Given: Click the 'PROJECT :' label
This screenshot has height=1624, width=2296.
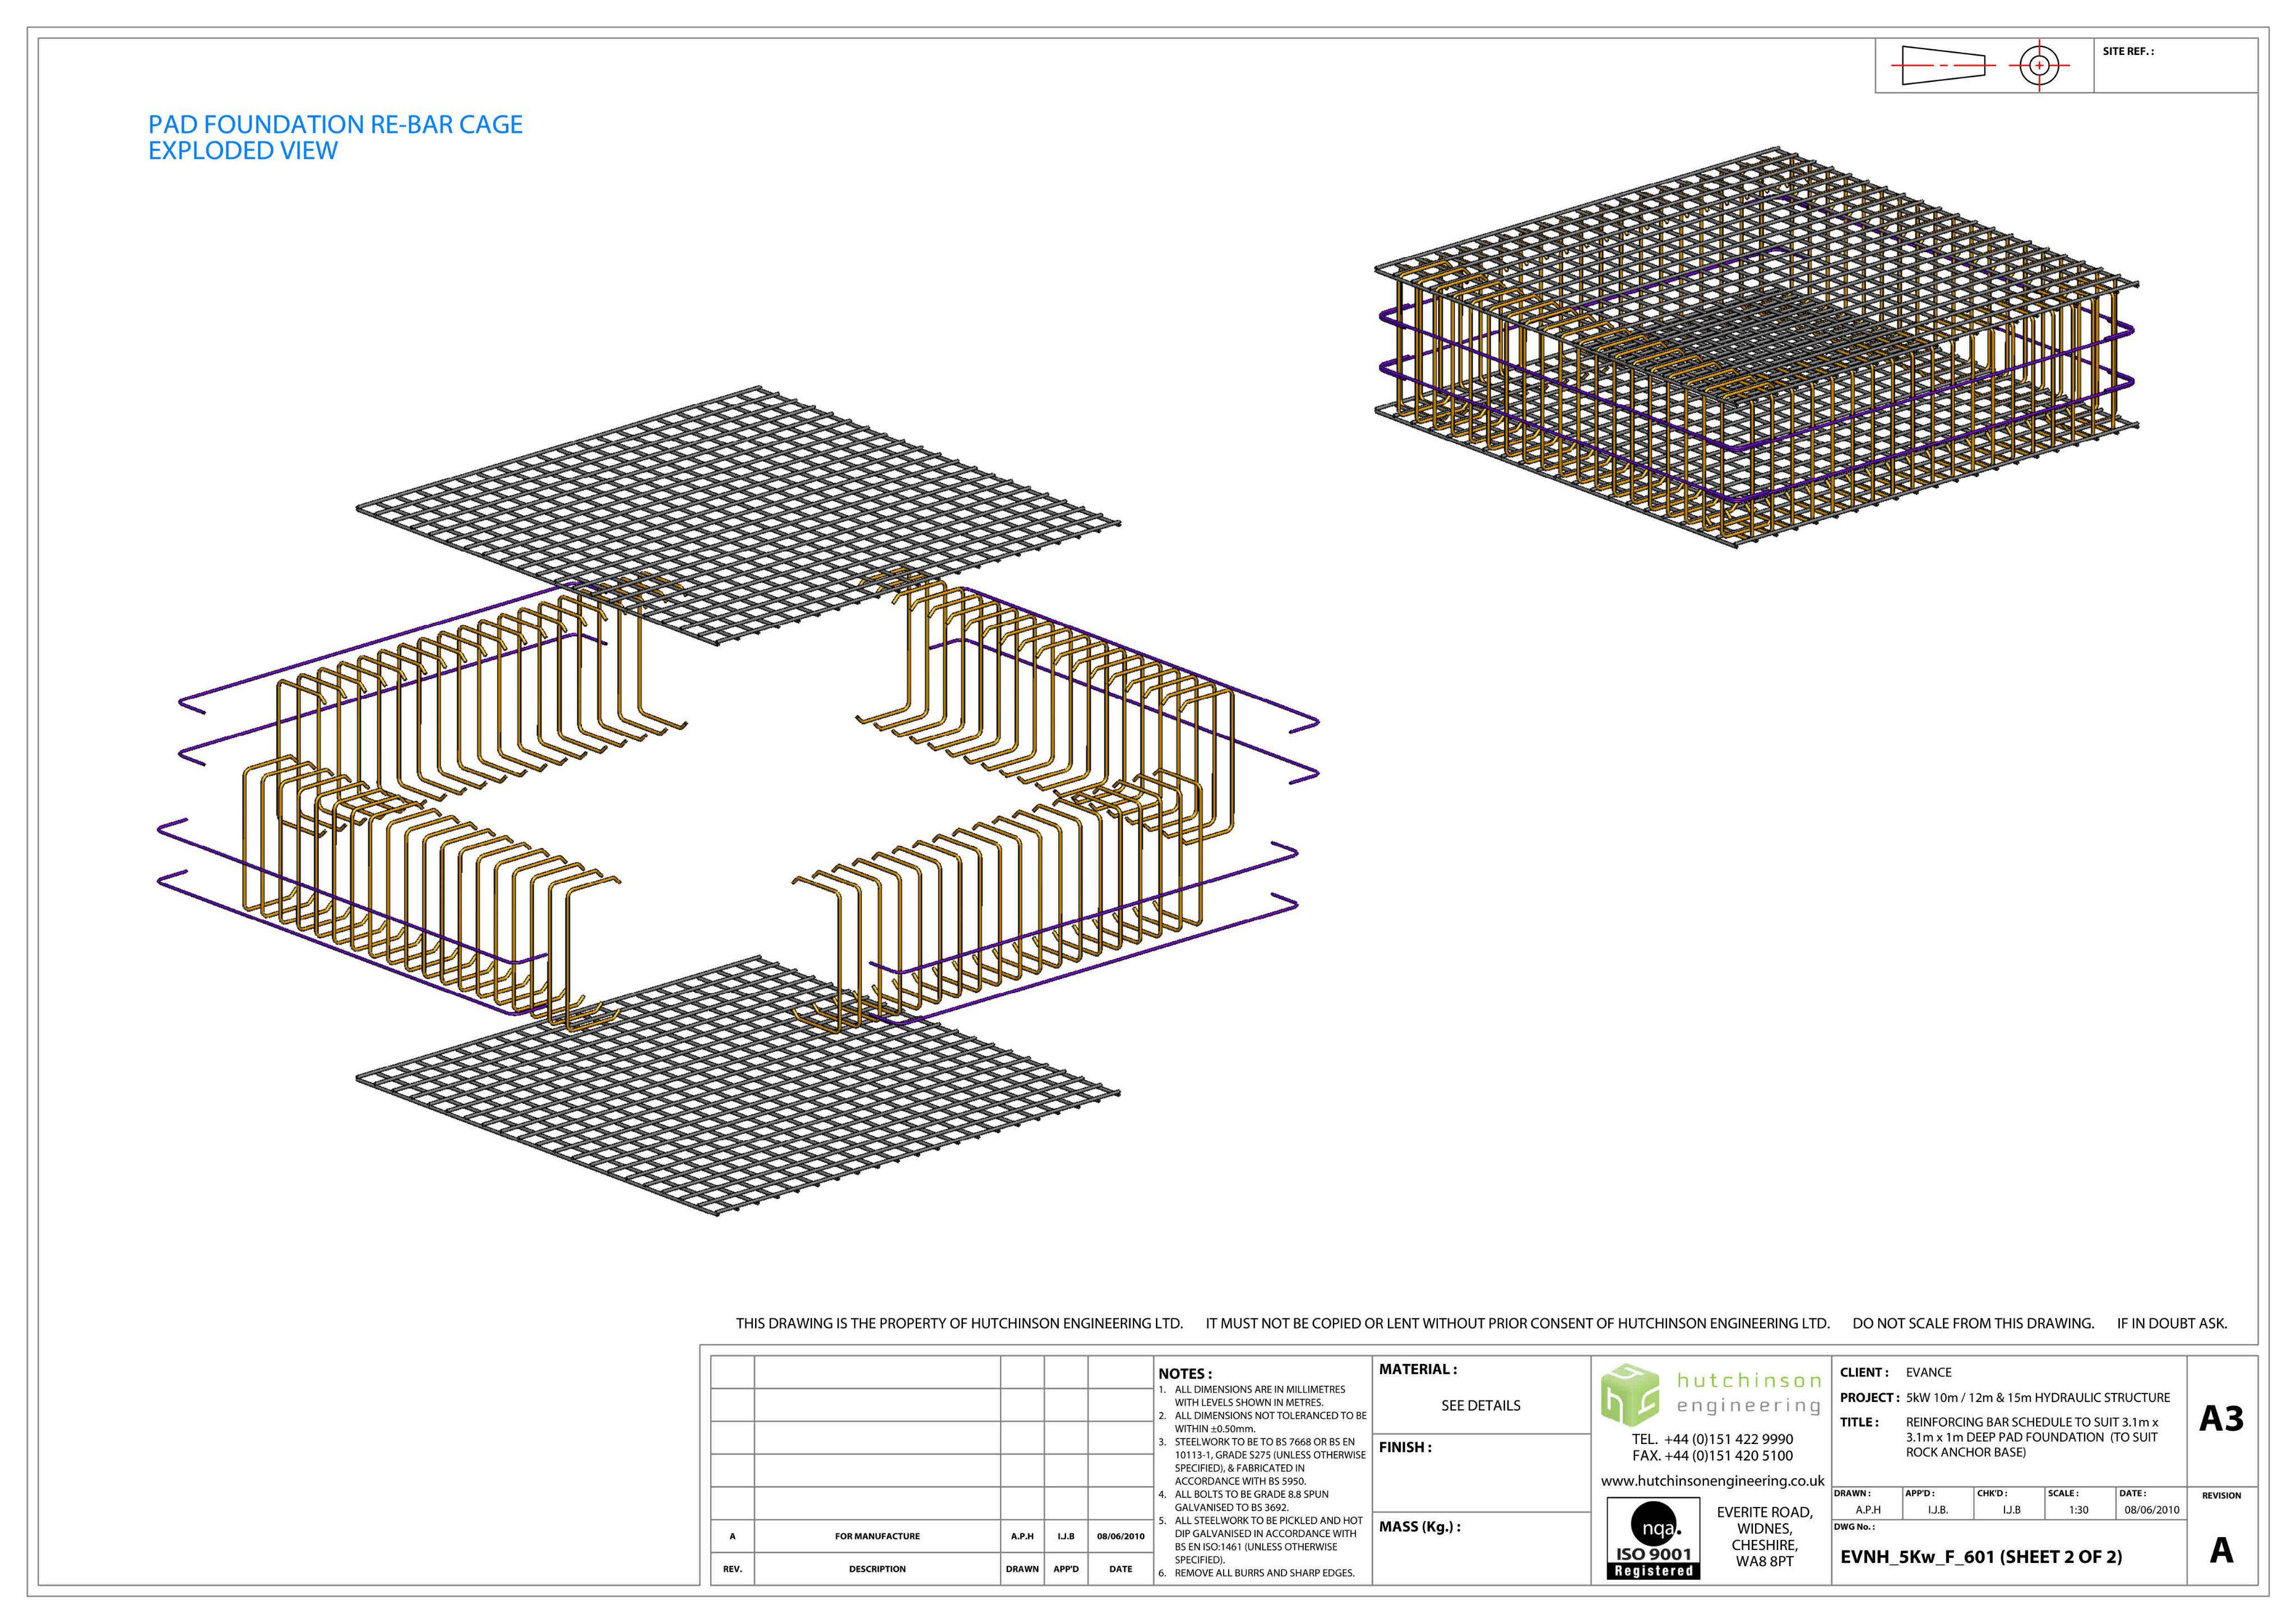Looking at the screenshot, I should tap(1869, 1397).
